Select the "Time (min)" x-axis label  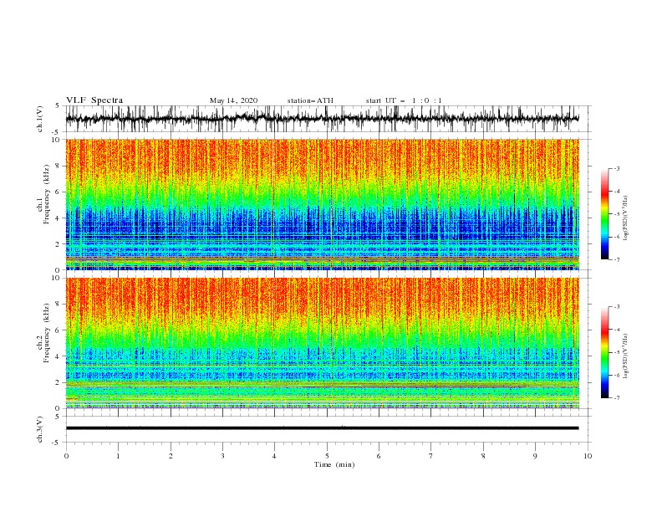[334, 464]
